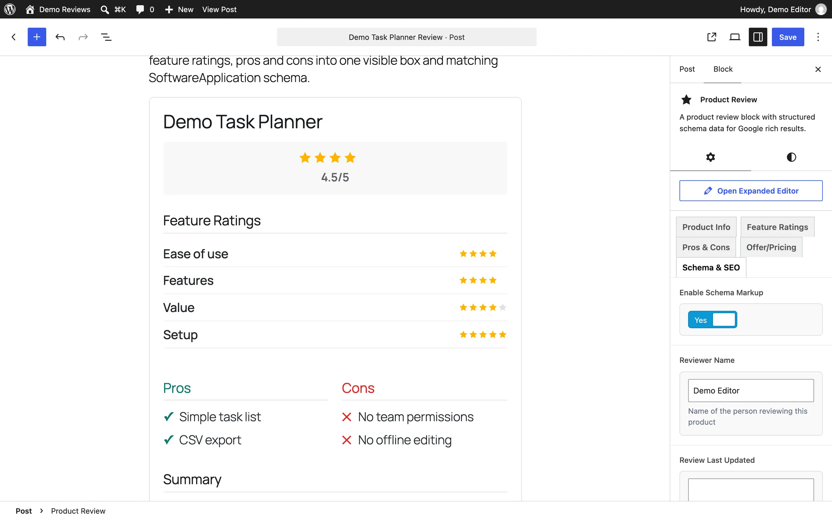Open the device preview laptop icon

735,37
